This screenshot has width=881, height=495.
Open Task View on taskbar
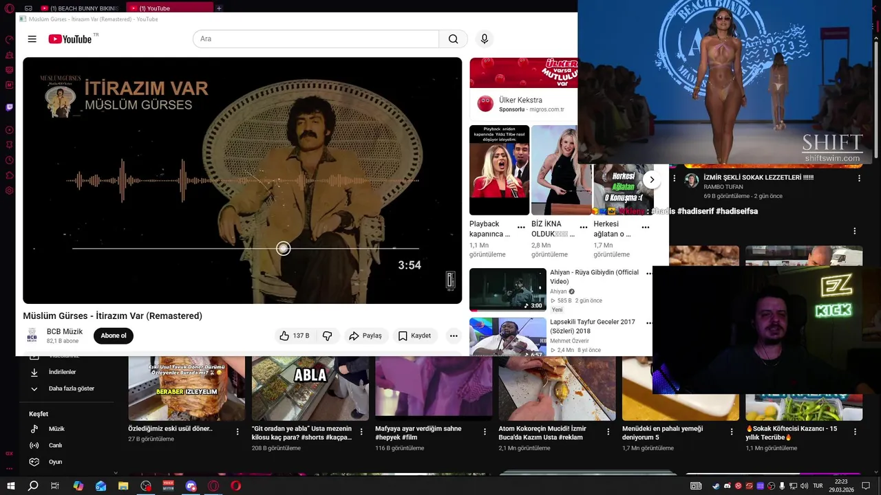click(55, 485)
